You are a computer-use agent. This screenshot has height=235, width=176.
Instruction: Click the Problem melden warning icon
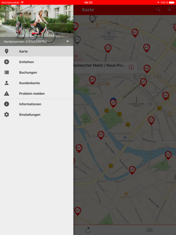point(6,94)
